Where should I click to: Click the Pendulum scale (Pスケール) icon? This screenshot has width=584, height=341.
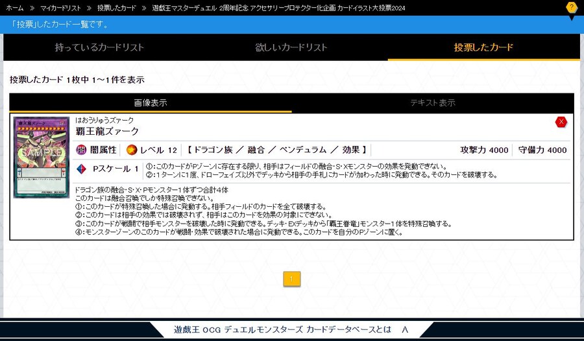[x=81, y=169]
